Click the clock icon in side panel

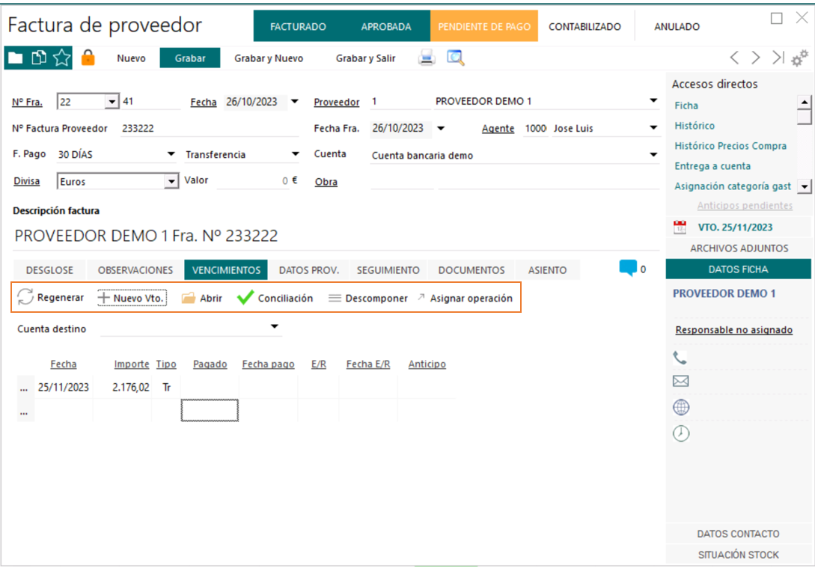681,433
